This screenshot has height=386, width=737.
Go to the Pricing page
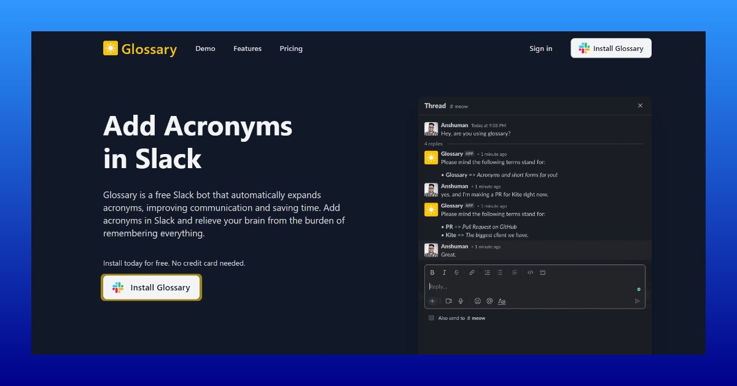click(x=291, y=48)
